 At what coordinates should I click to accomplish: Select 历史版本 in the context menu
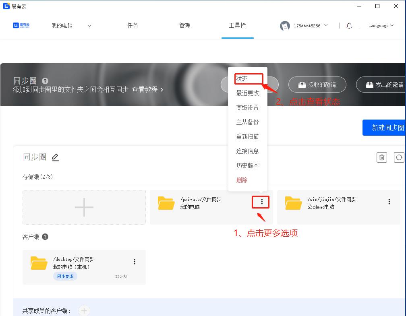click(248, 165)
